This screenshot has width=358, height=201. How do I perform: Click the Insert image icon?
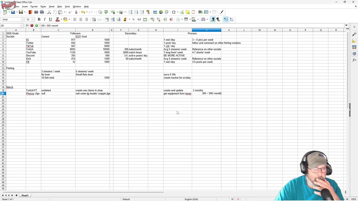click(155, 12)
